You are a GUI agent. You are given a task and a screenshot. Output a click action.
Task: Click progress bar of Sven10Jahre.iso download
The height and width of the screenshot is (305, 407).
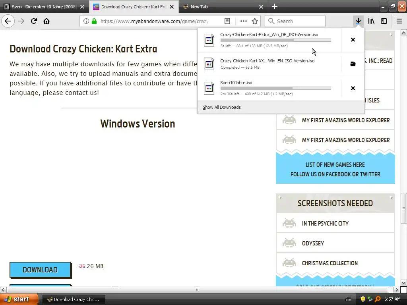[276, 88]
